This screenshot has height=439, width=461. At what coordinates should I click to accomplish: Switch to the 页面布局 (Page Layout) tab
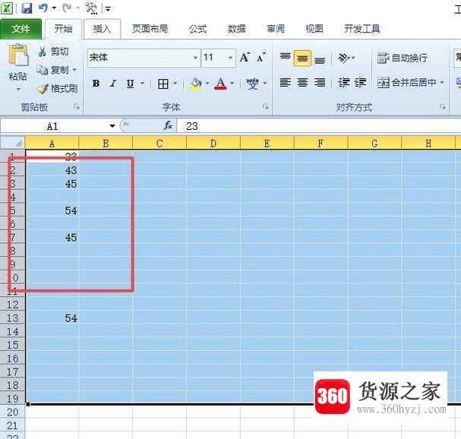coord(150,29)
